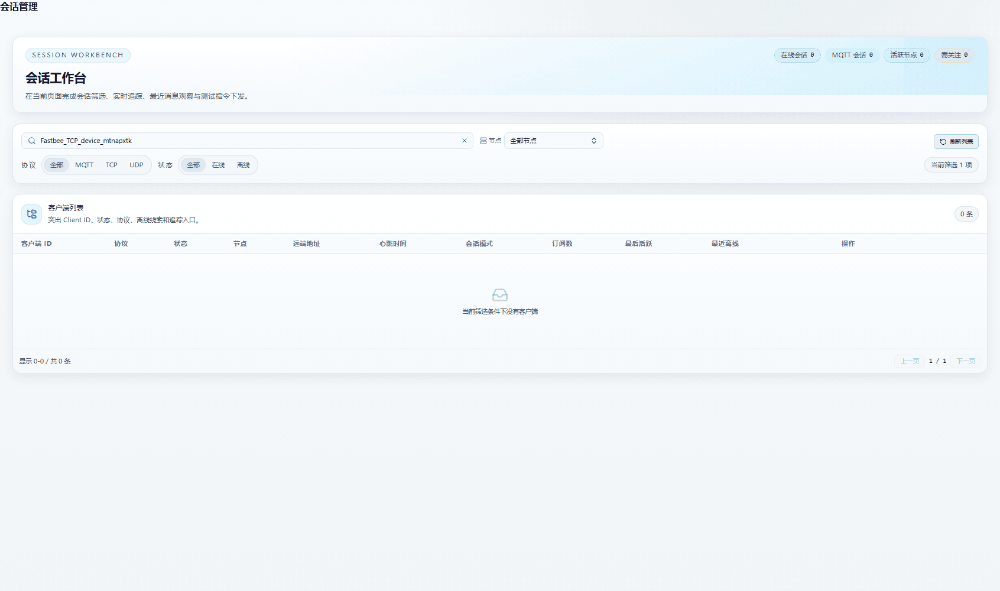Viewport: 1000px width, 591px height.
Task: Click the MQTT 会话 stat chip
Action: pyautogui.click(x=852, y=55)
